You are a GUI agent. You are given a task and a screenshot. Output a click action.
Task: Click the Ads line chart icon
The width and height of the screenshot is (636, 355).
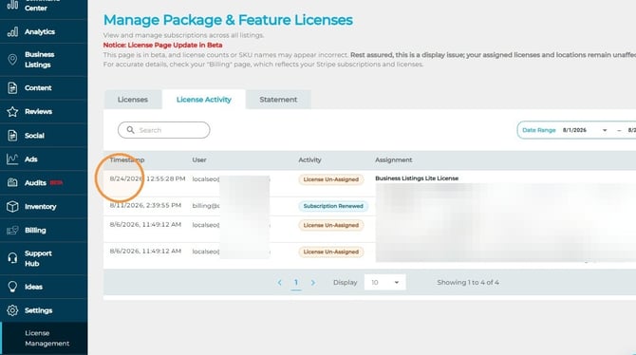pos(12,159)
